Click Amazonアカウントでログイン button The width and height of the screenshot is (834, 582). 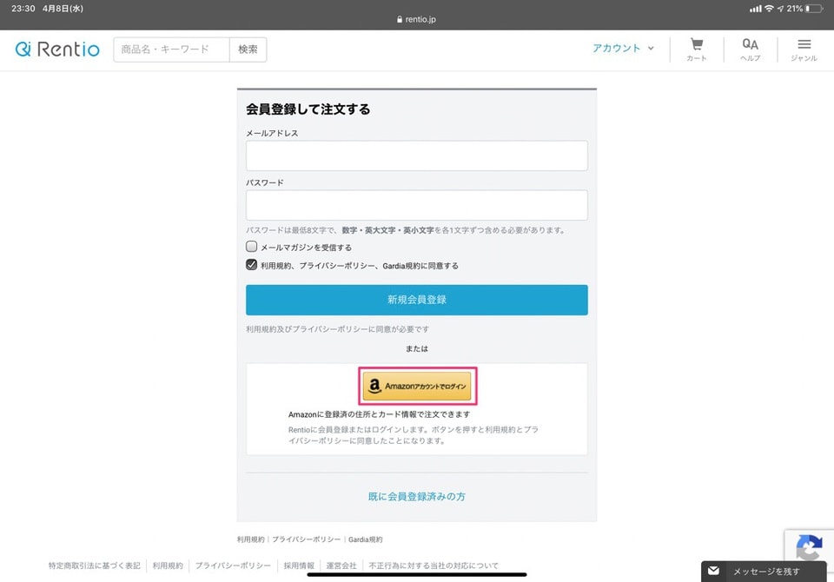click(x=417, y=385)
